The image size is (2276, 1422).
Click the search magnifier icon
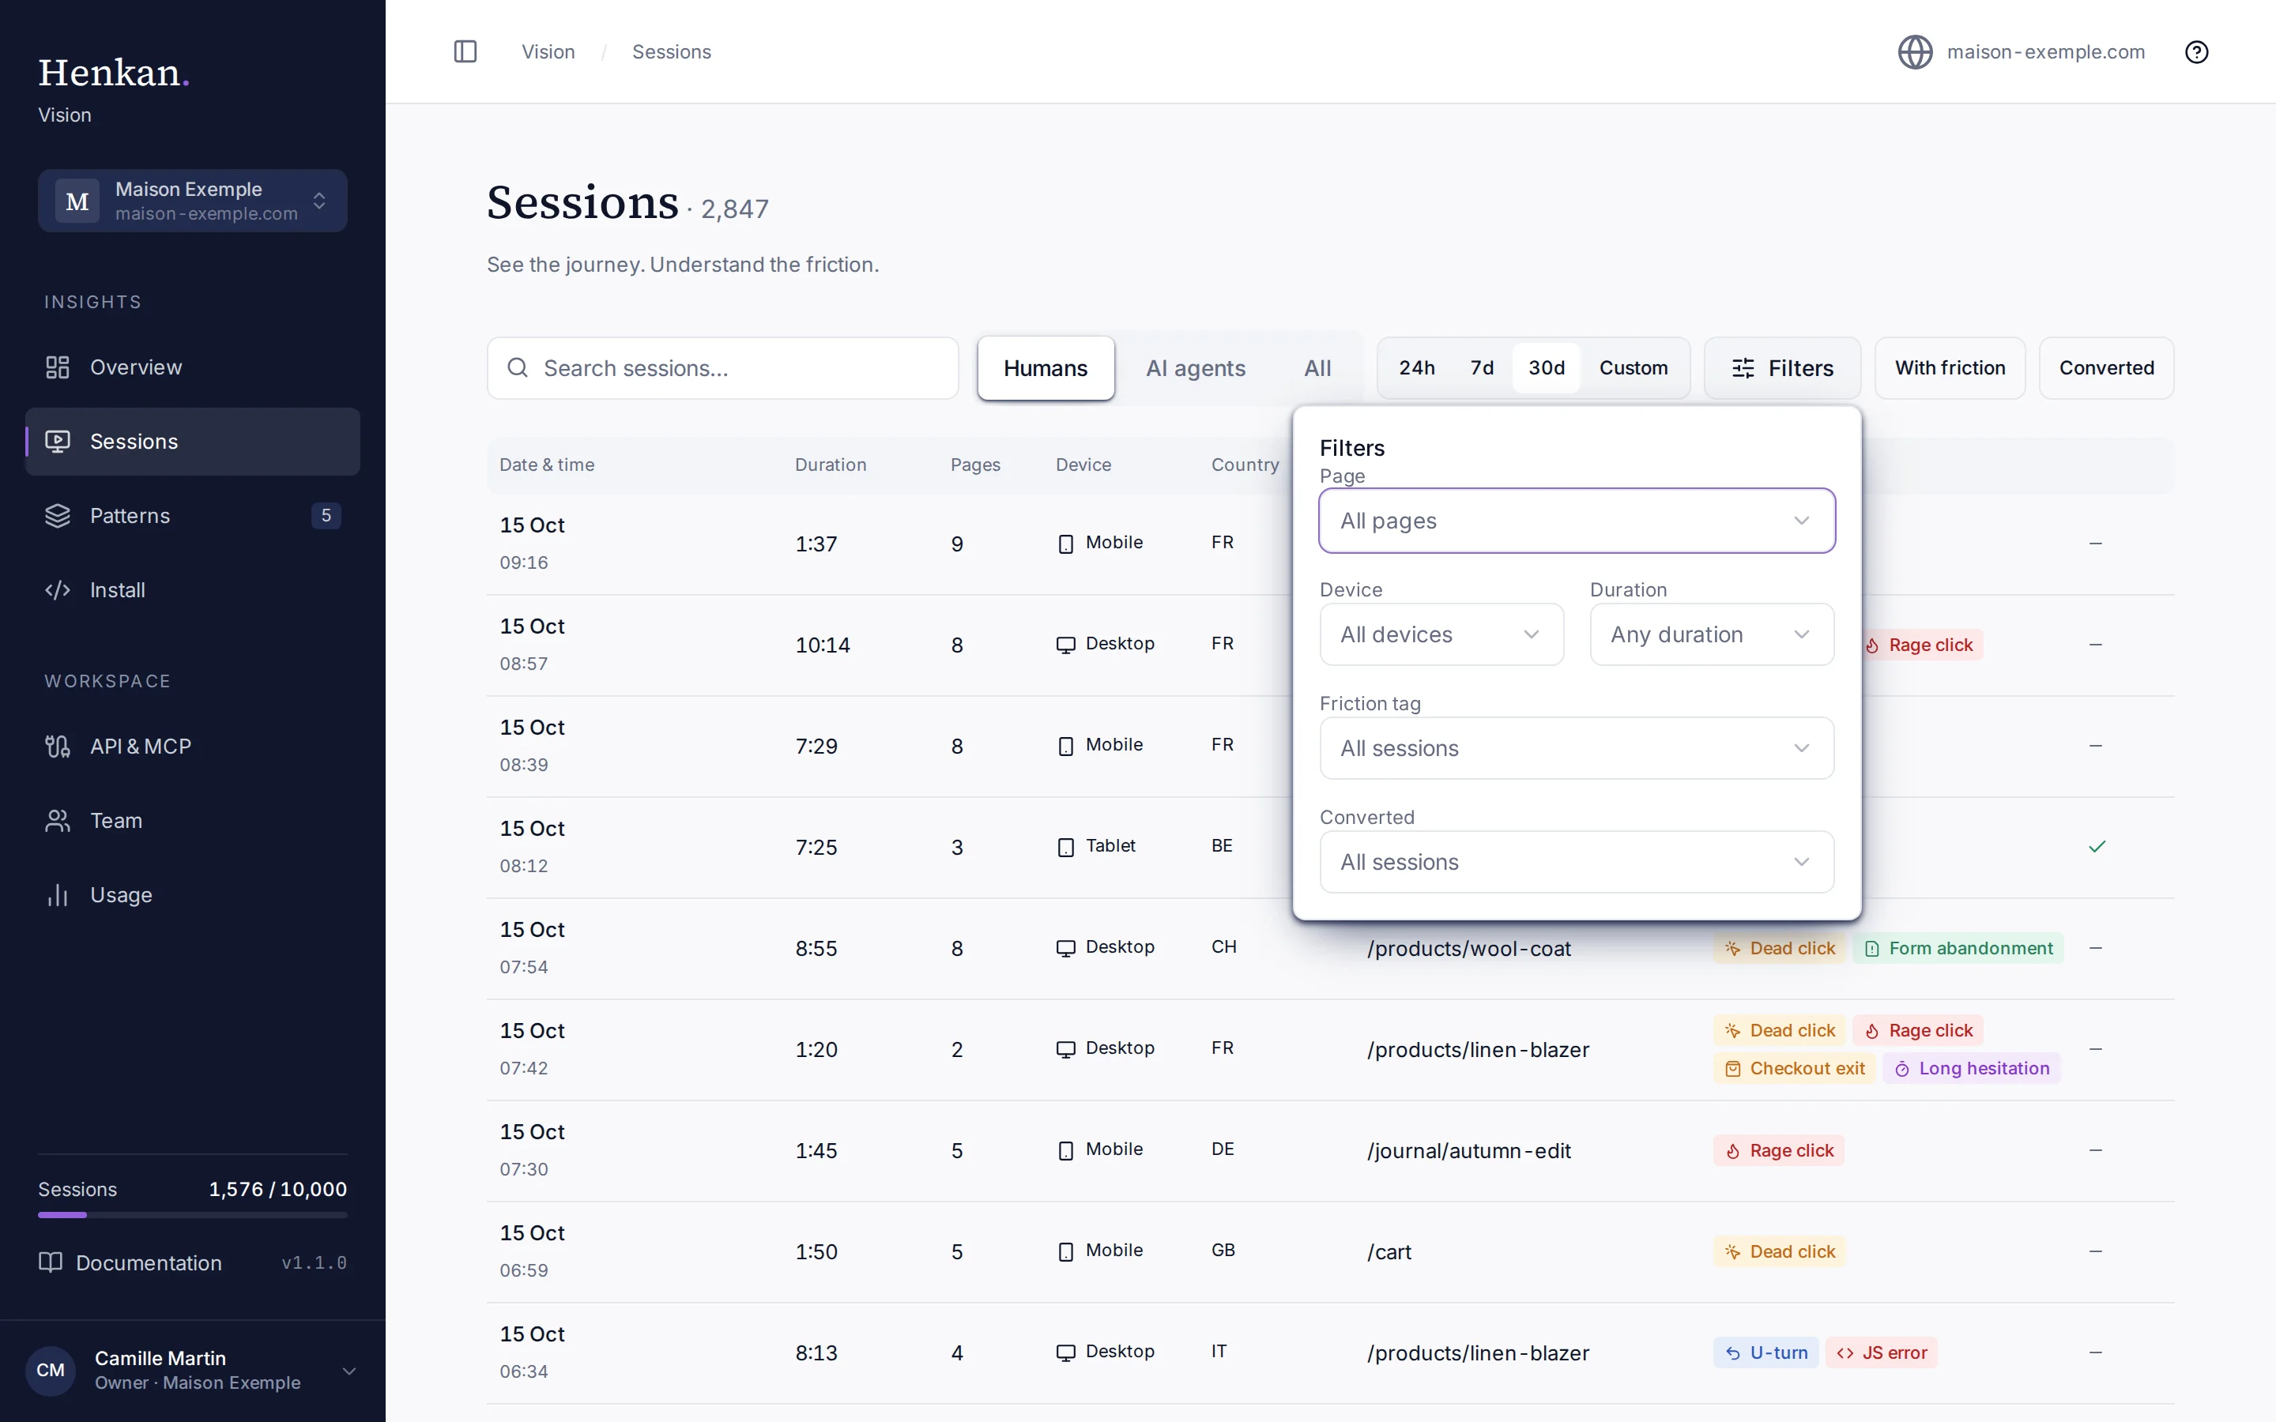click(518, 367)
